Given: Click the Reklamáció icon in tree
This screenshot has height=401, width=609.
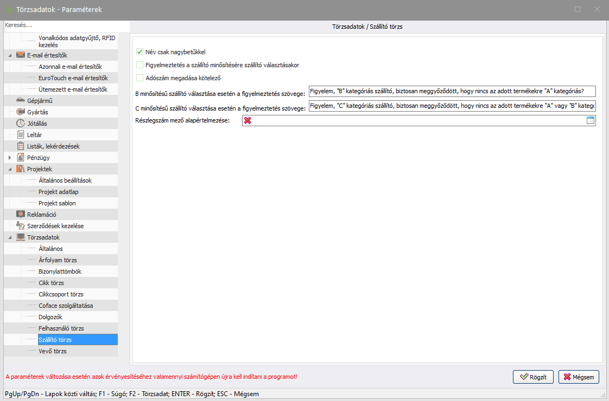Looking at the screenshot, I should coord(21,215).
